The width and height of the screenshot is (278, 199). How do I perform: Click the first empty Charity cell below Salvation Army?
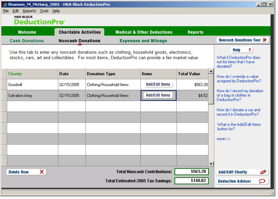(x=33, y=106)
